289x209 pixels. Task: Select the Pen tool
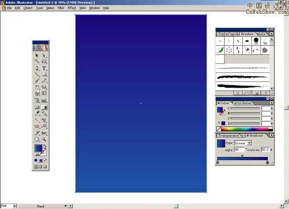[x=37, y=68]
